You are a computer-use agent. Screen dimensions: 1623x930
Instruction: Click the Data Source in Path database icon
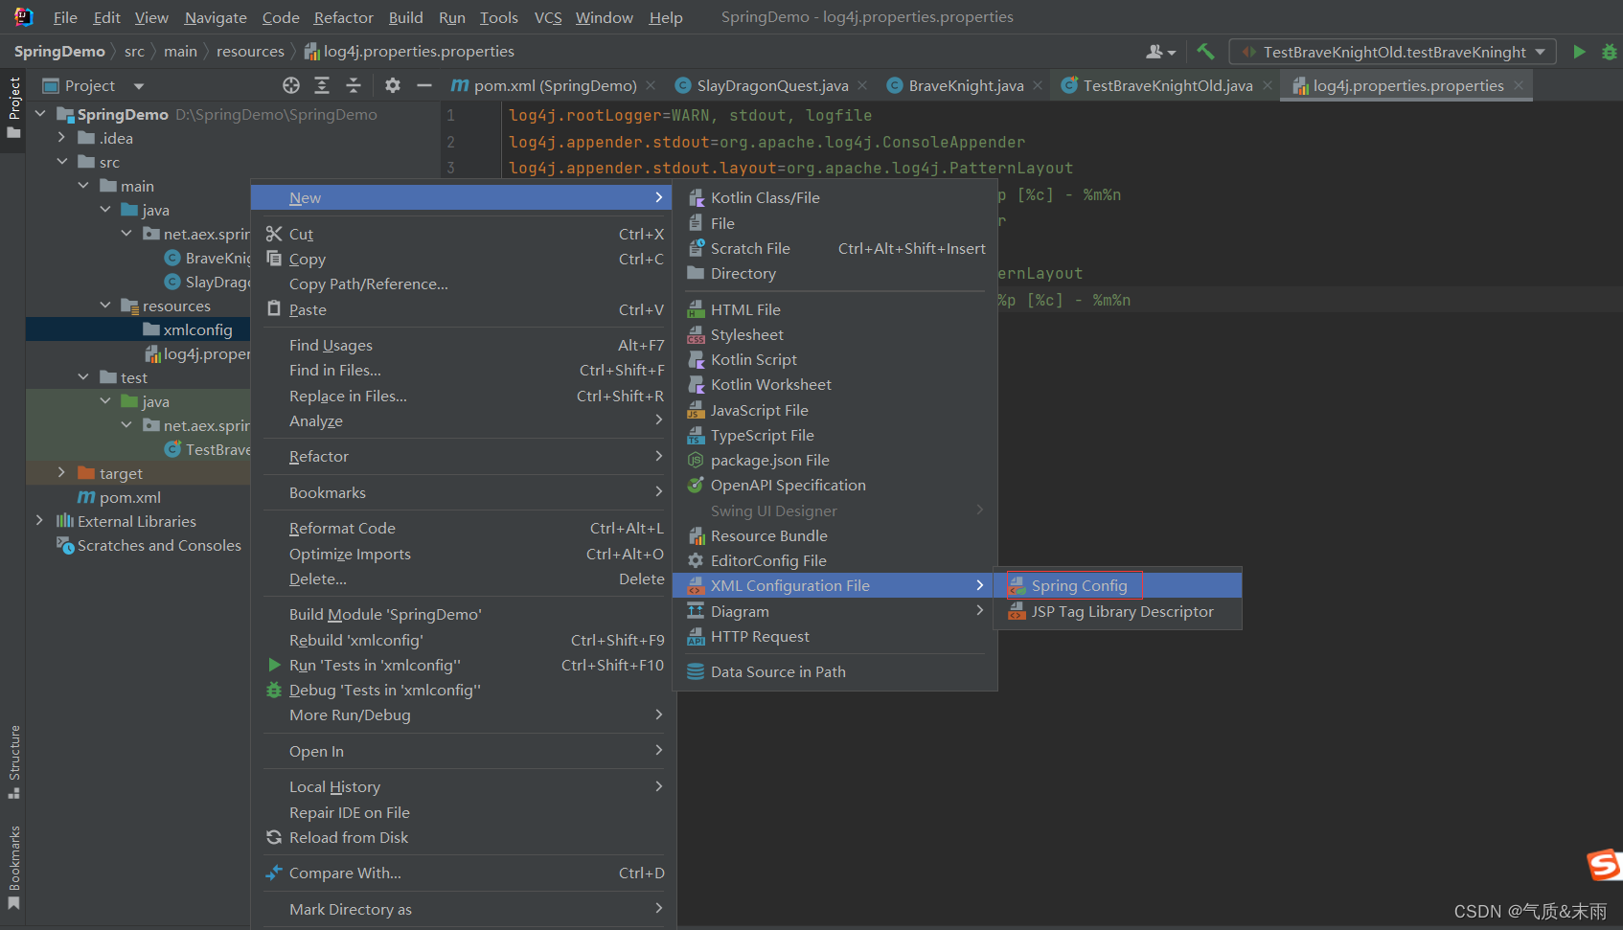697,671
